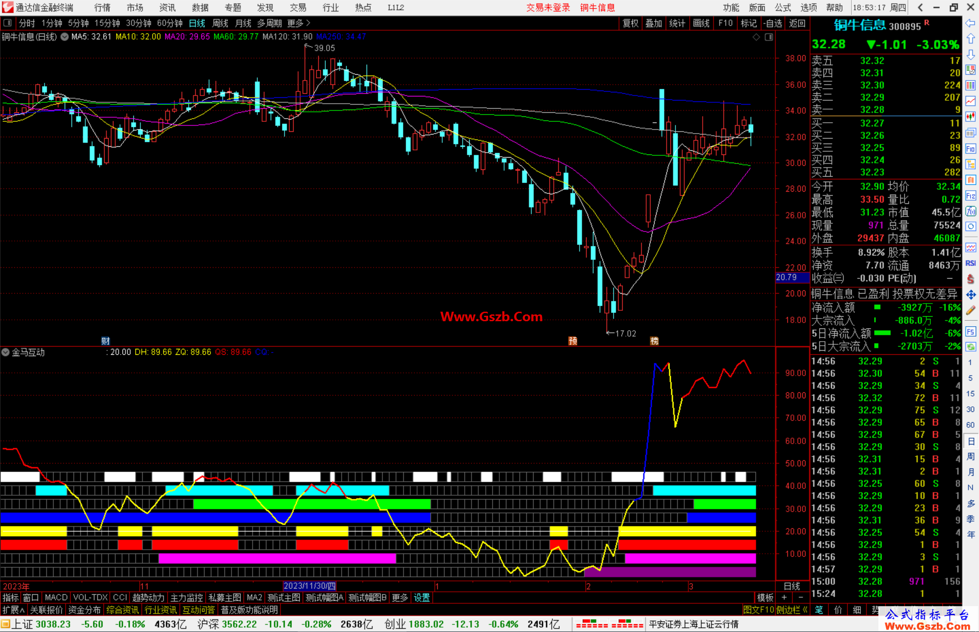This screenshot has height=632, width=979.
Task: Click the down arrow icon in right sidebar
Action: (x=970, y=55)
